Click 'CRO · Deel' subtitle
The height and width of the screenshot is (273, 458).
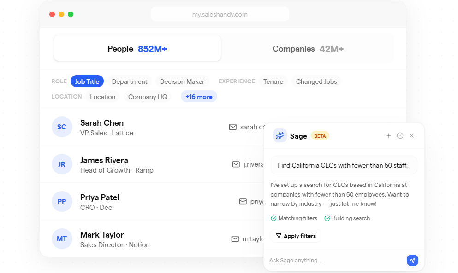tap(97, 208)
